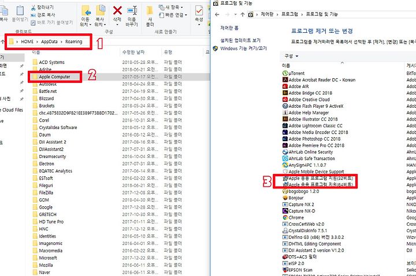Click HOME in the Explorer address path

coord(27,41)
